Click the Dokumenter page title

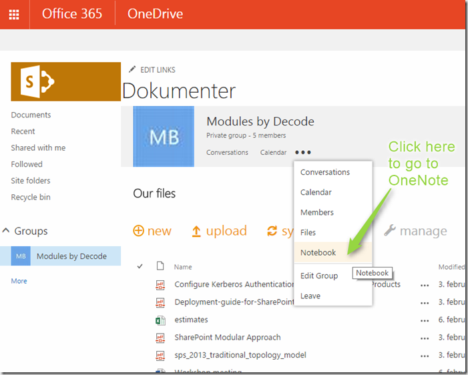tap(179, 91)
